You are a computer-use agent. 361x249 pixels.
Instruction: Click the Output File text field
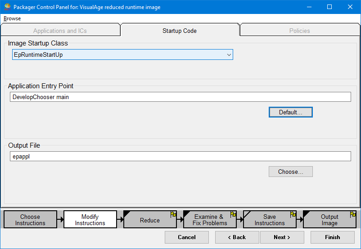tap(180, 156)
